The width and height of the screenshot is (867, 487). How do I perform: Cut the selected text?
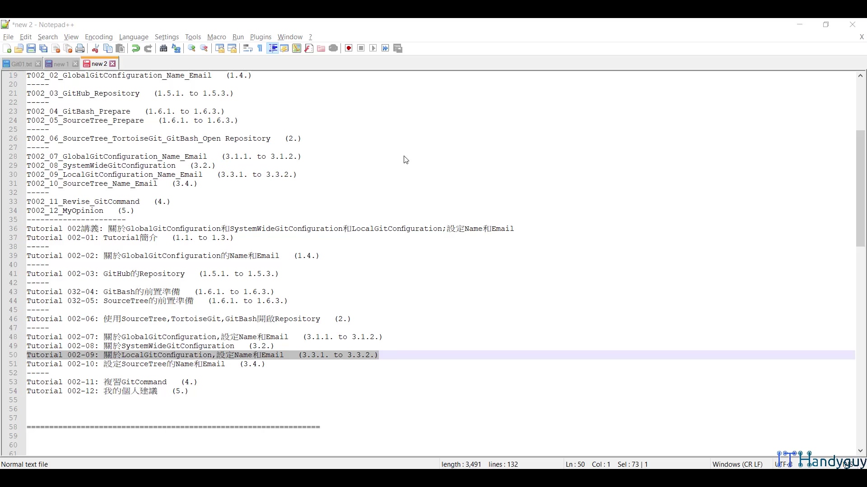tap(95, 48)
